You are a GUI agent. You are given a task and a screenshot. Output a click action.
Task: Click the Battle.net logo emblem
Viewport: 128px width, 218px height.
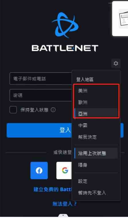[x=65, y=25]
